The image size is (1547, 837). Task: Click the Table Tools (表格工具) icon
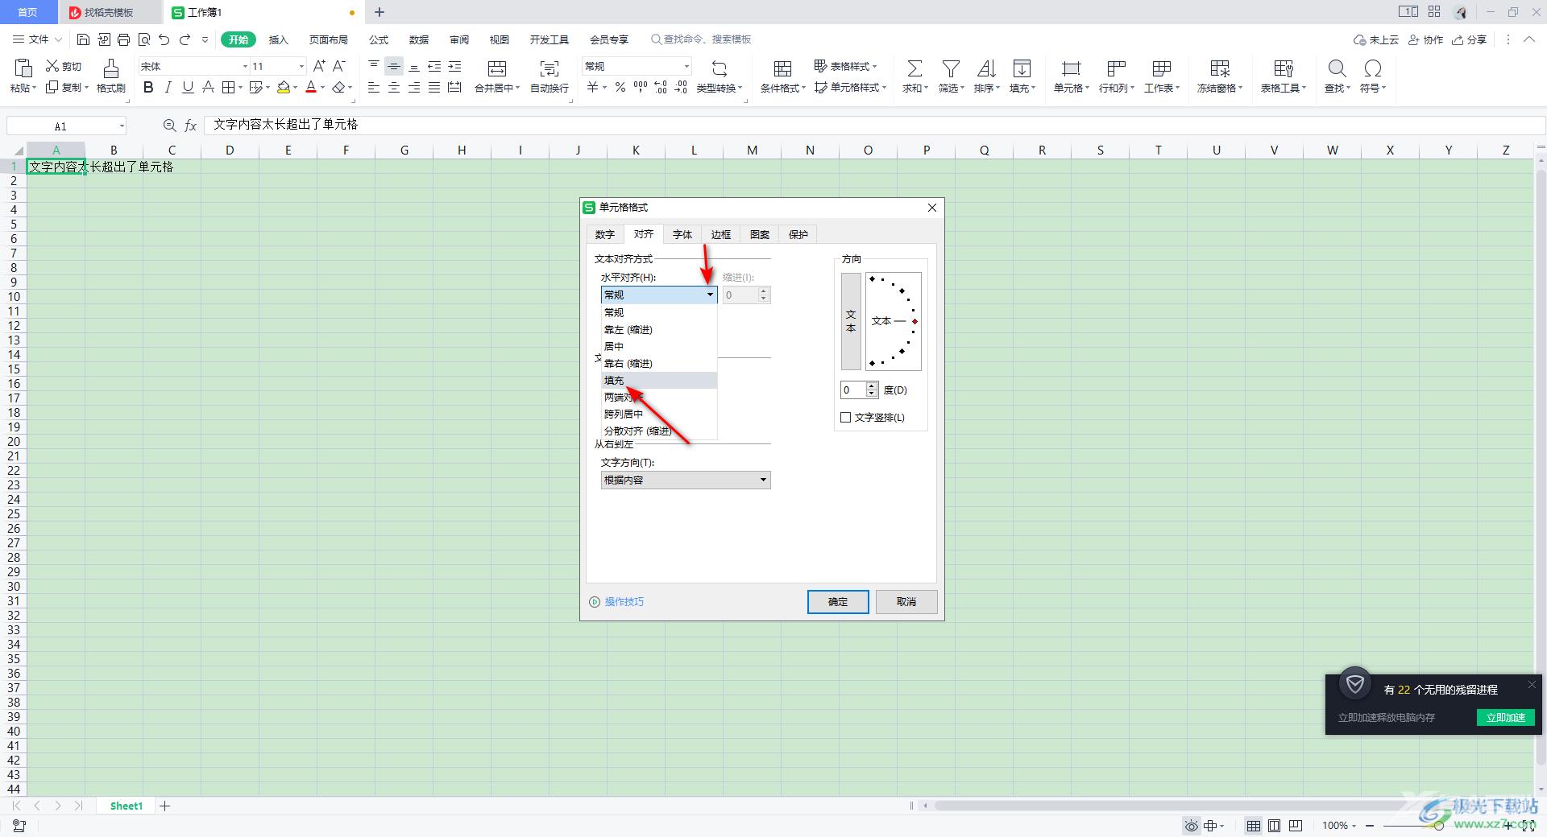click(x=1284, y=68)
